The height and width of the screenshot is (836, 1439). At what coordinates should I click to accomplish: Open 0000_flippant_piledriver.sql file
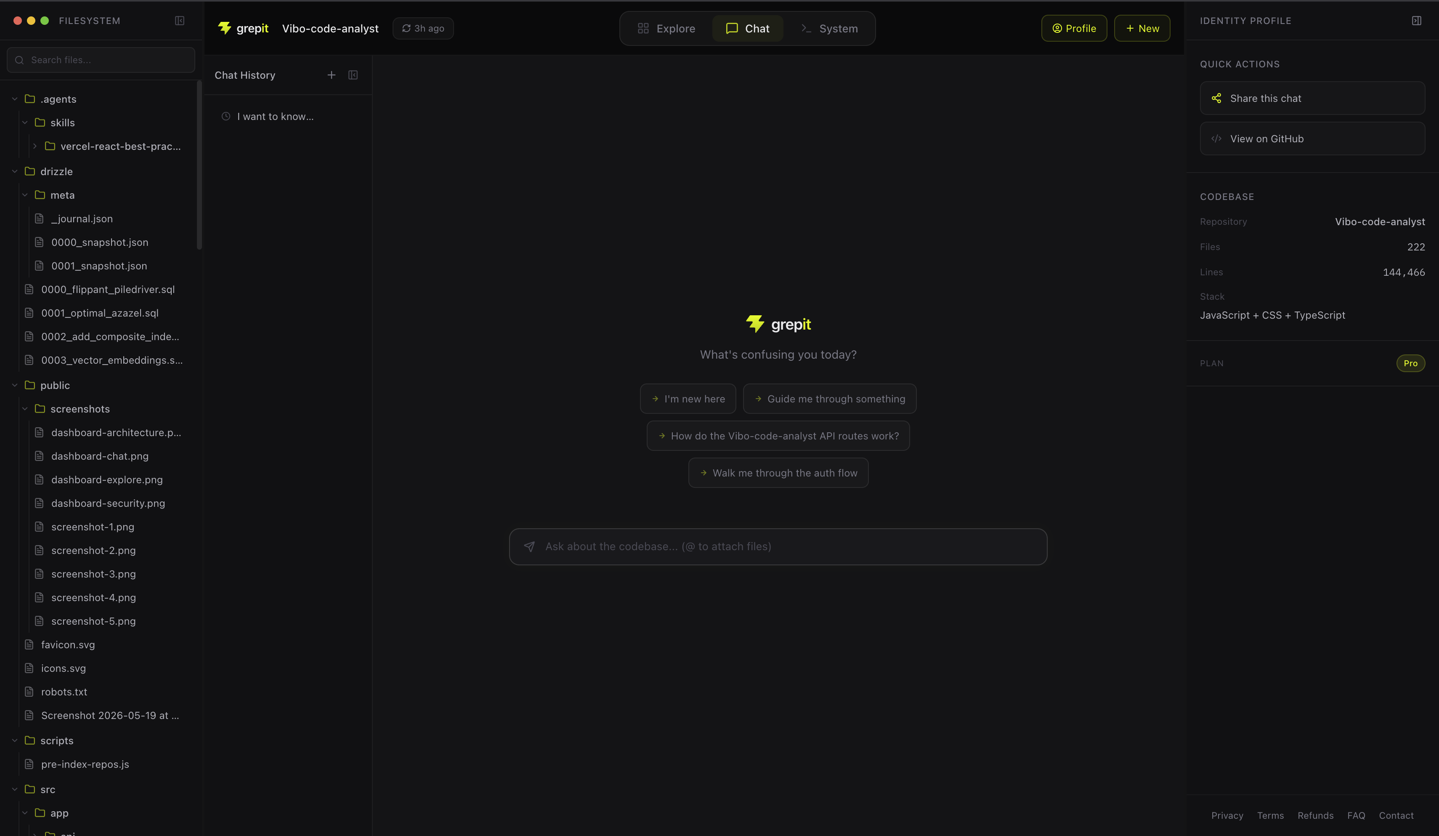pyautogui.click(x=108, y=290)
